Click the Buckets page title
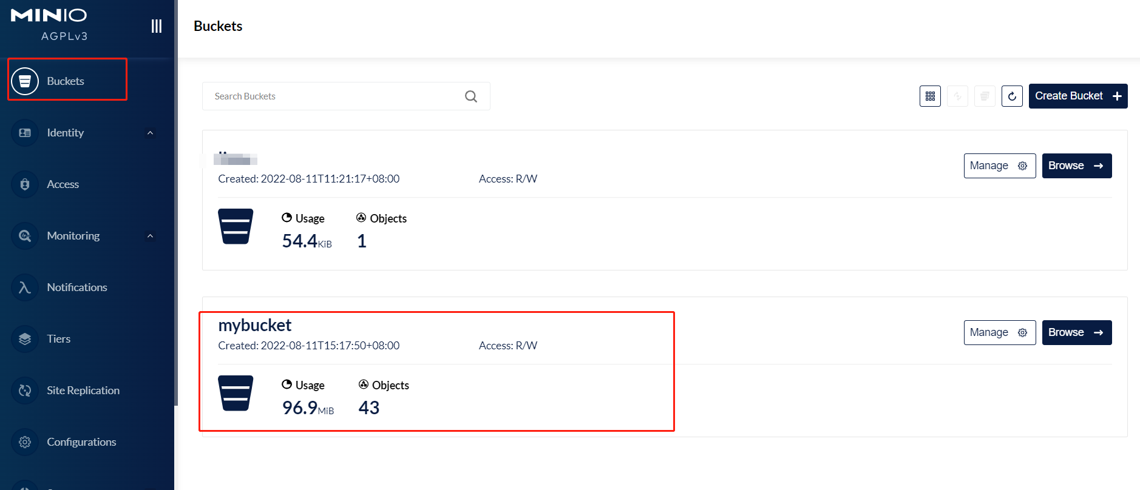 [218, 26]
